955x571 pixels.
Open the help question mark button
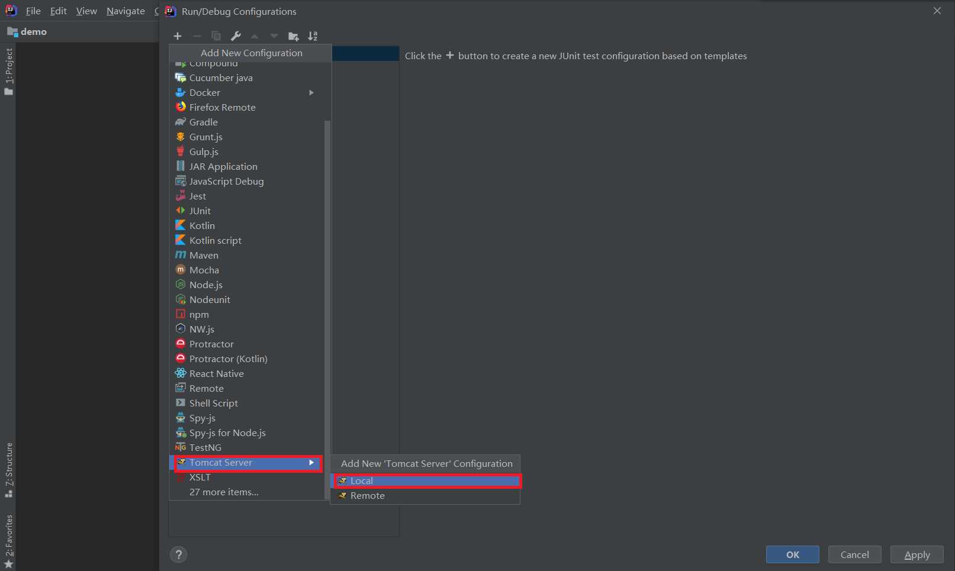pyautogui.click(x=178, y=554)
